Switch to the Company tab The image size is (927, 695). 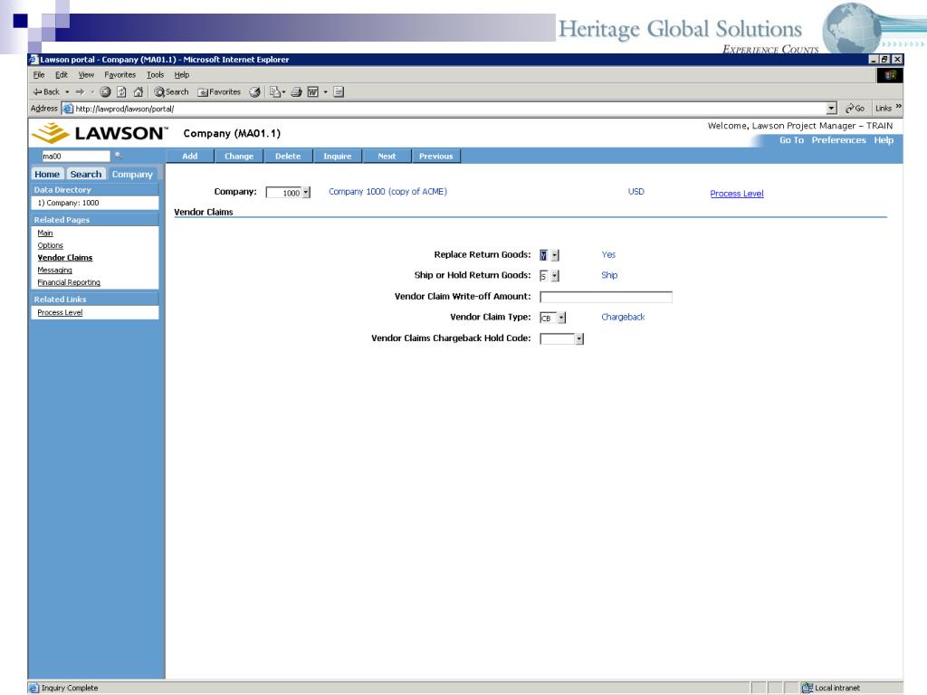click(x=132, y=175)
